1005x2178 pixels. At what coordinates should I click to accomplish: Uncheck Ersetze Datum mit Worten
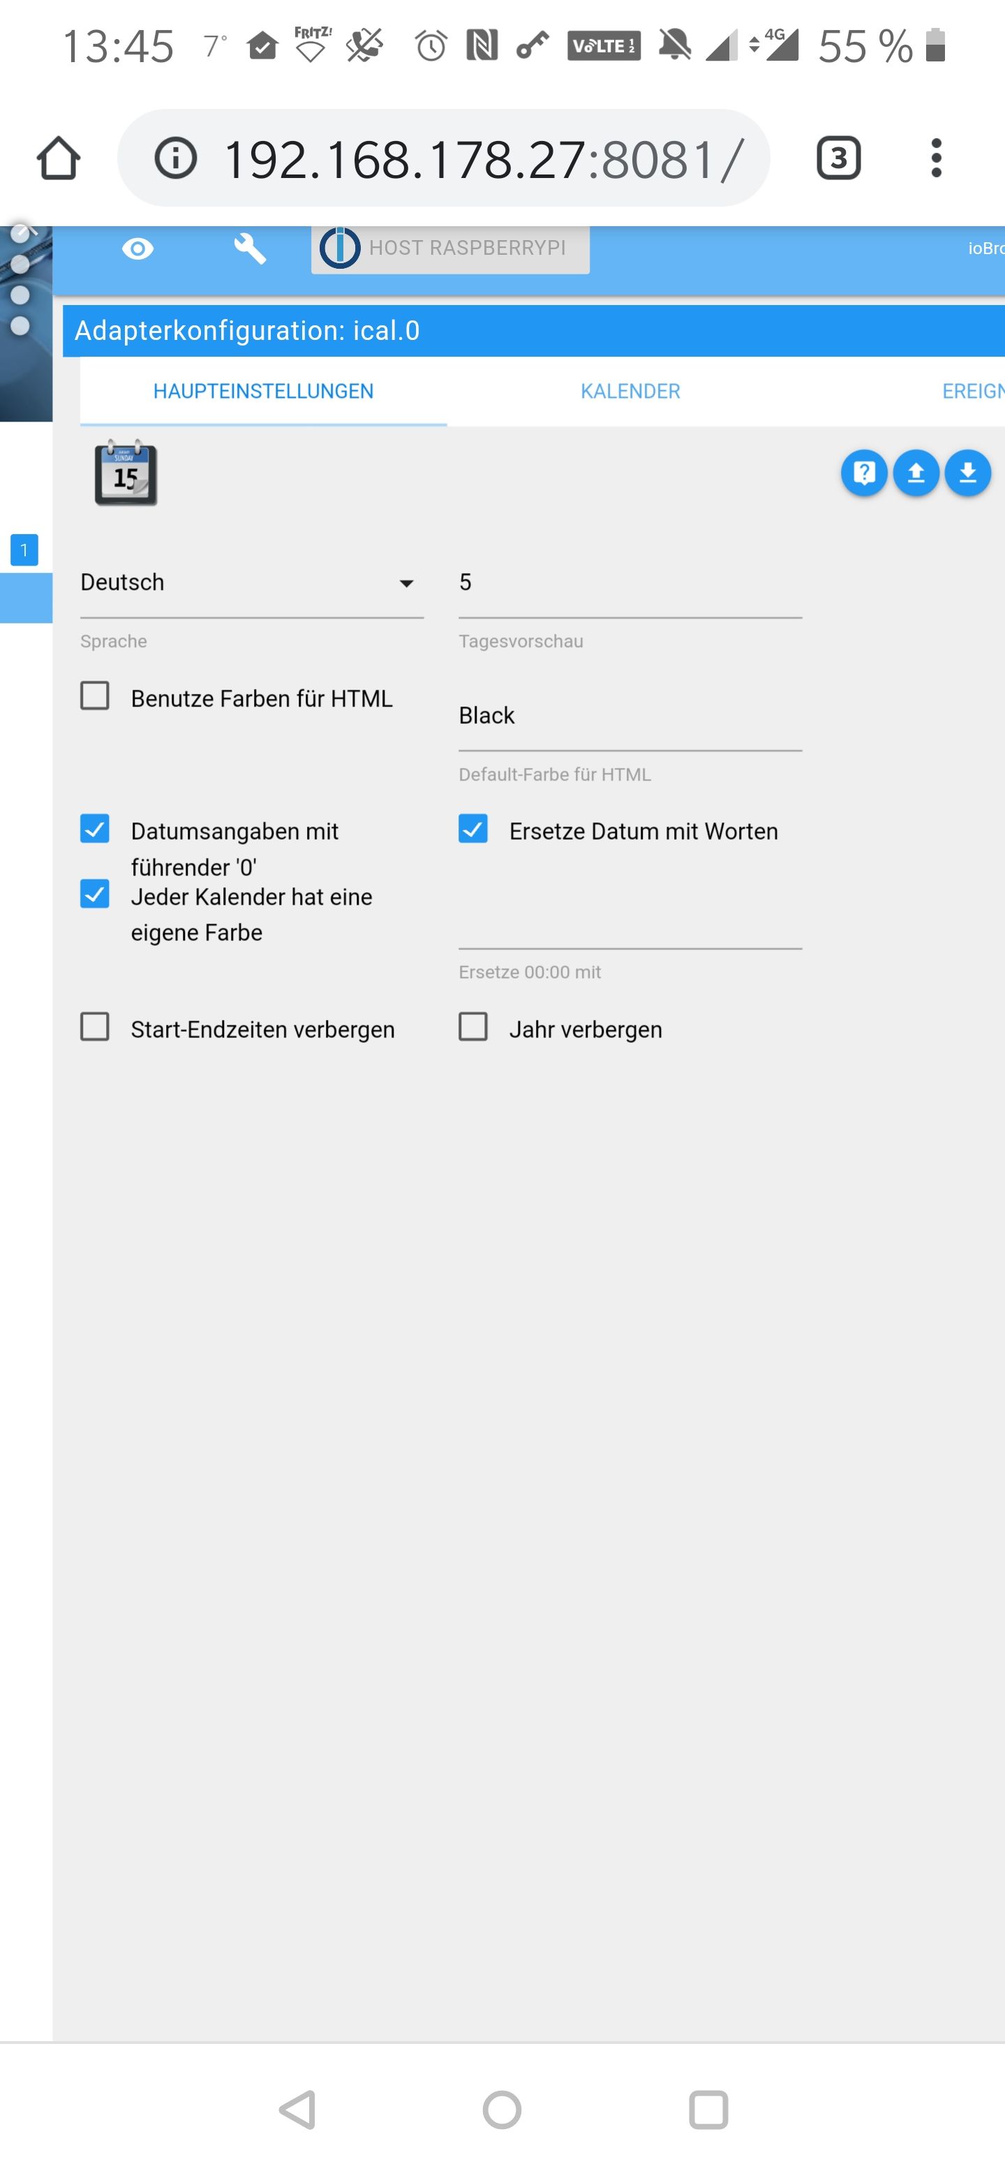click(473, 829)
